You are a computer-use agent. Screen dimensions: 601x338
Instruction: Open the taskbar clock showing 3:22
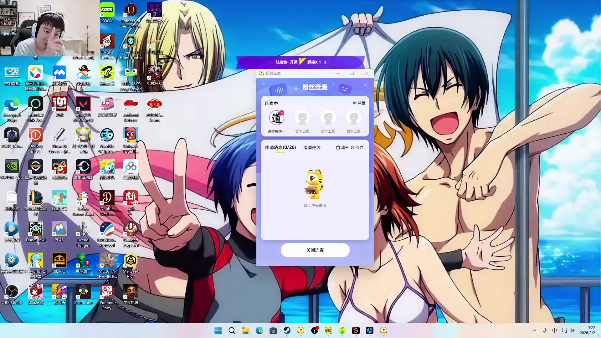coord(588,330)
